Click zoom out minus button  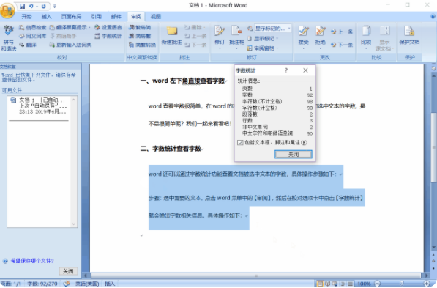pos(377,284)
